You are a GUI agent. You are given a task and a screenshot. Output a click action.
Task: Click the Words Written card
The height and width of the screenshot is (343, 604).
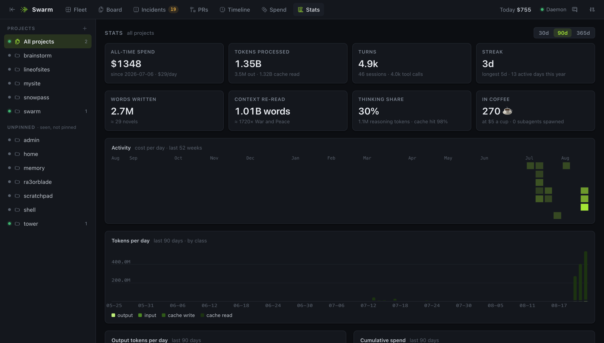(x=164, y=110)
